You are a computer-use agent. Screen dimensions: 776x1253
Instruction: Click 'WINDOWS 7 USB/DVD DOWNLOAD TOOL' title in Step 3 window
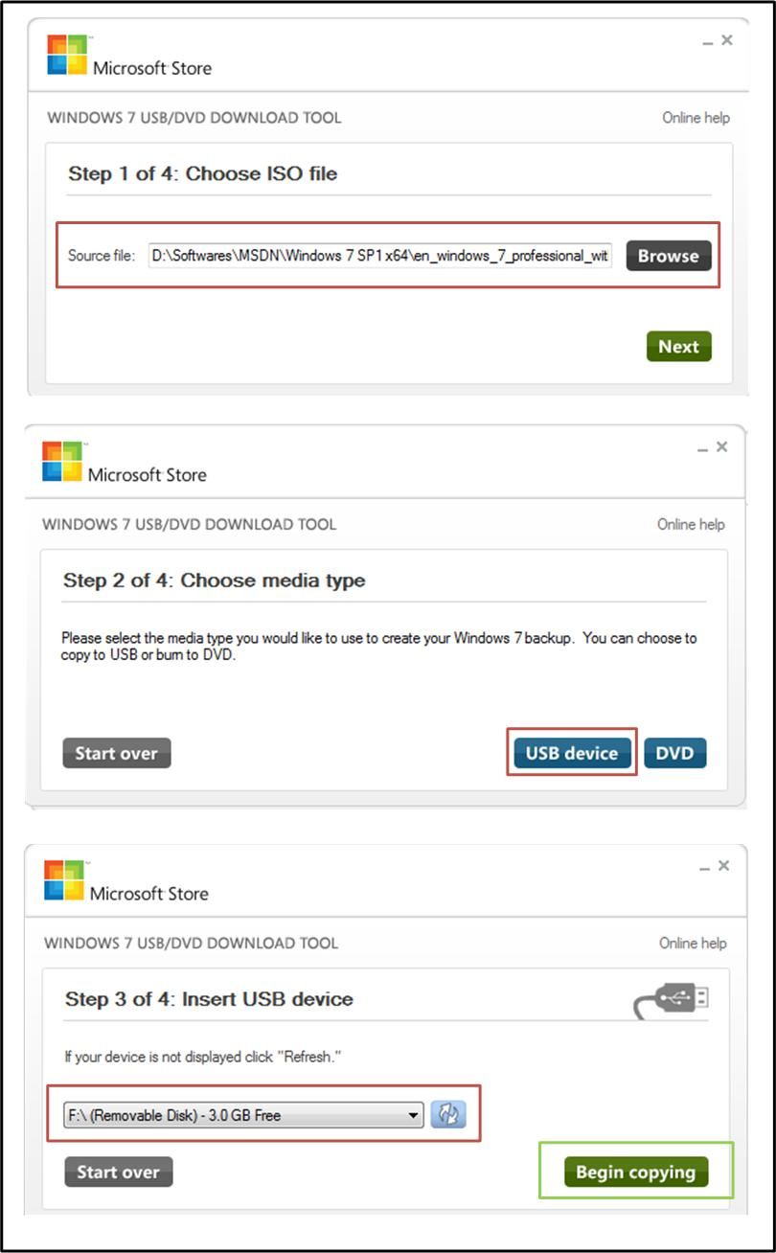point(192,943)
